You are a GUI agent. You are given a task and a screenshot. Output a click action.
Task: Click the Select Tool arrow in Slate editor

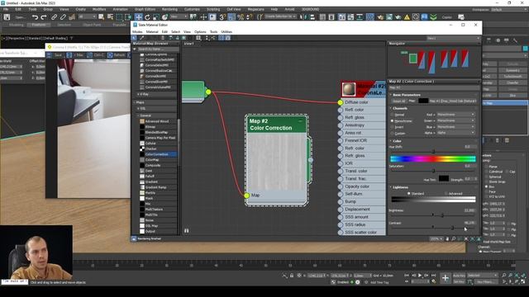coord(134,38)
